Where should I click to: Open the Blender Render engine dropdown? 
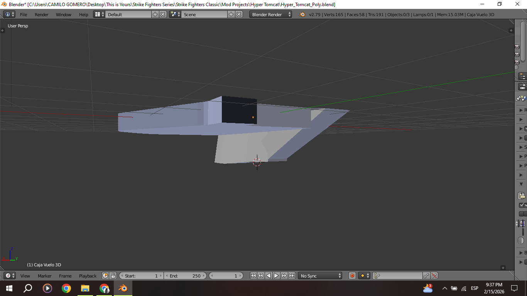click(271, 14)
